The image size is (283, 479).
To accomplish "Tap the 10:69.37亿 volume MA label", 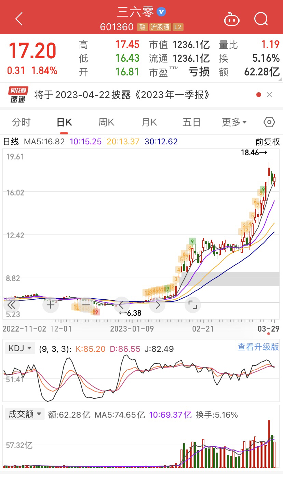I will pos(170,415).
